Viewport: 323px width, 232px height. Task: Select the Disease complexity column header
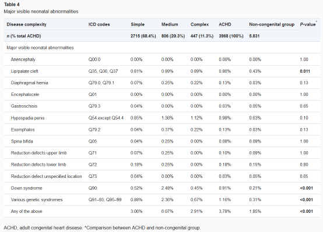pyautogui.click(x=27, y=24)
